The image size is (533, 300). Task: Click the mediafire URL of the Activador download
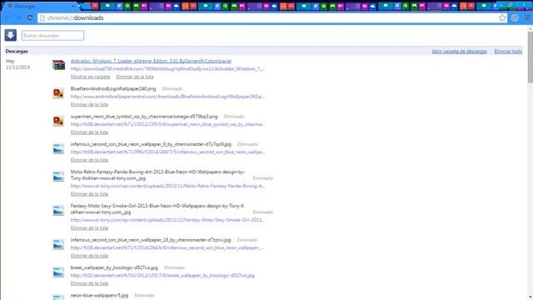pos(167,68)
